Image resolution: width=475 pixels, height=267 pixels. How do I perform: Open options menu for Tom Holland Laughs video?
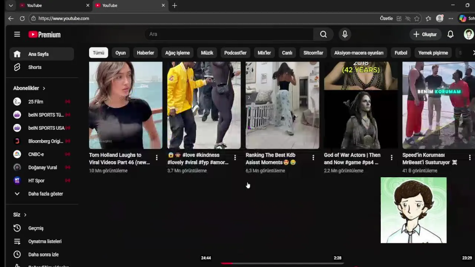pyautogui.click(x=157, y=158)
